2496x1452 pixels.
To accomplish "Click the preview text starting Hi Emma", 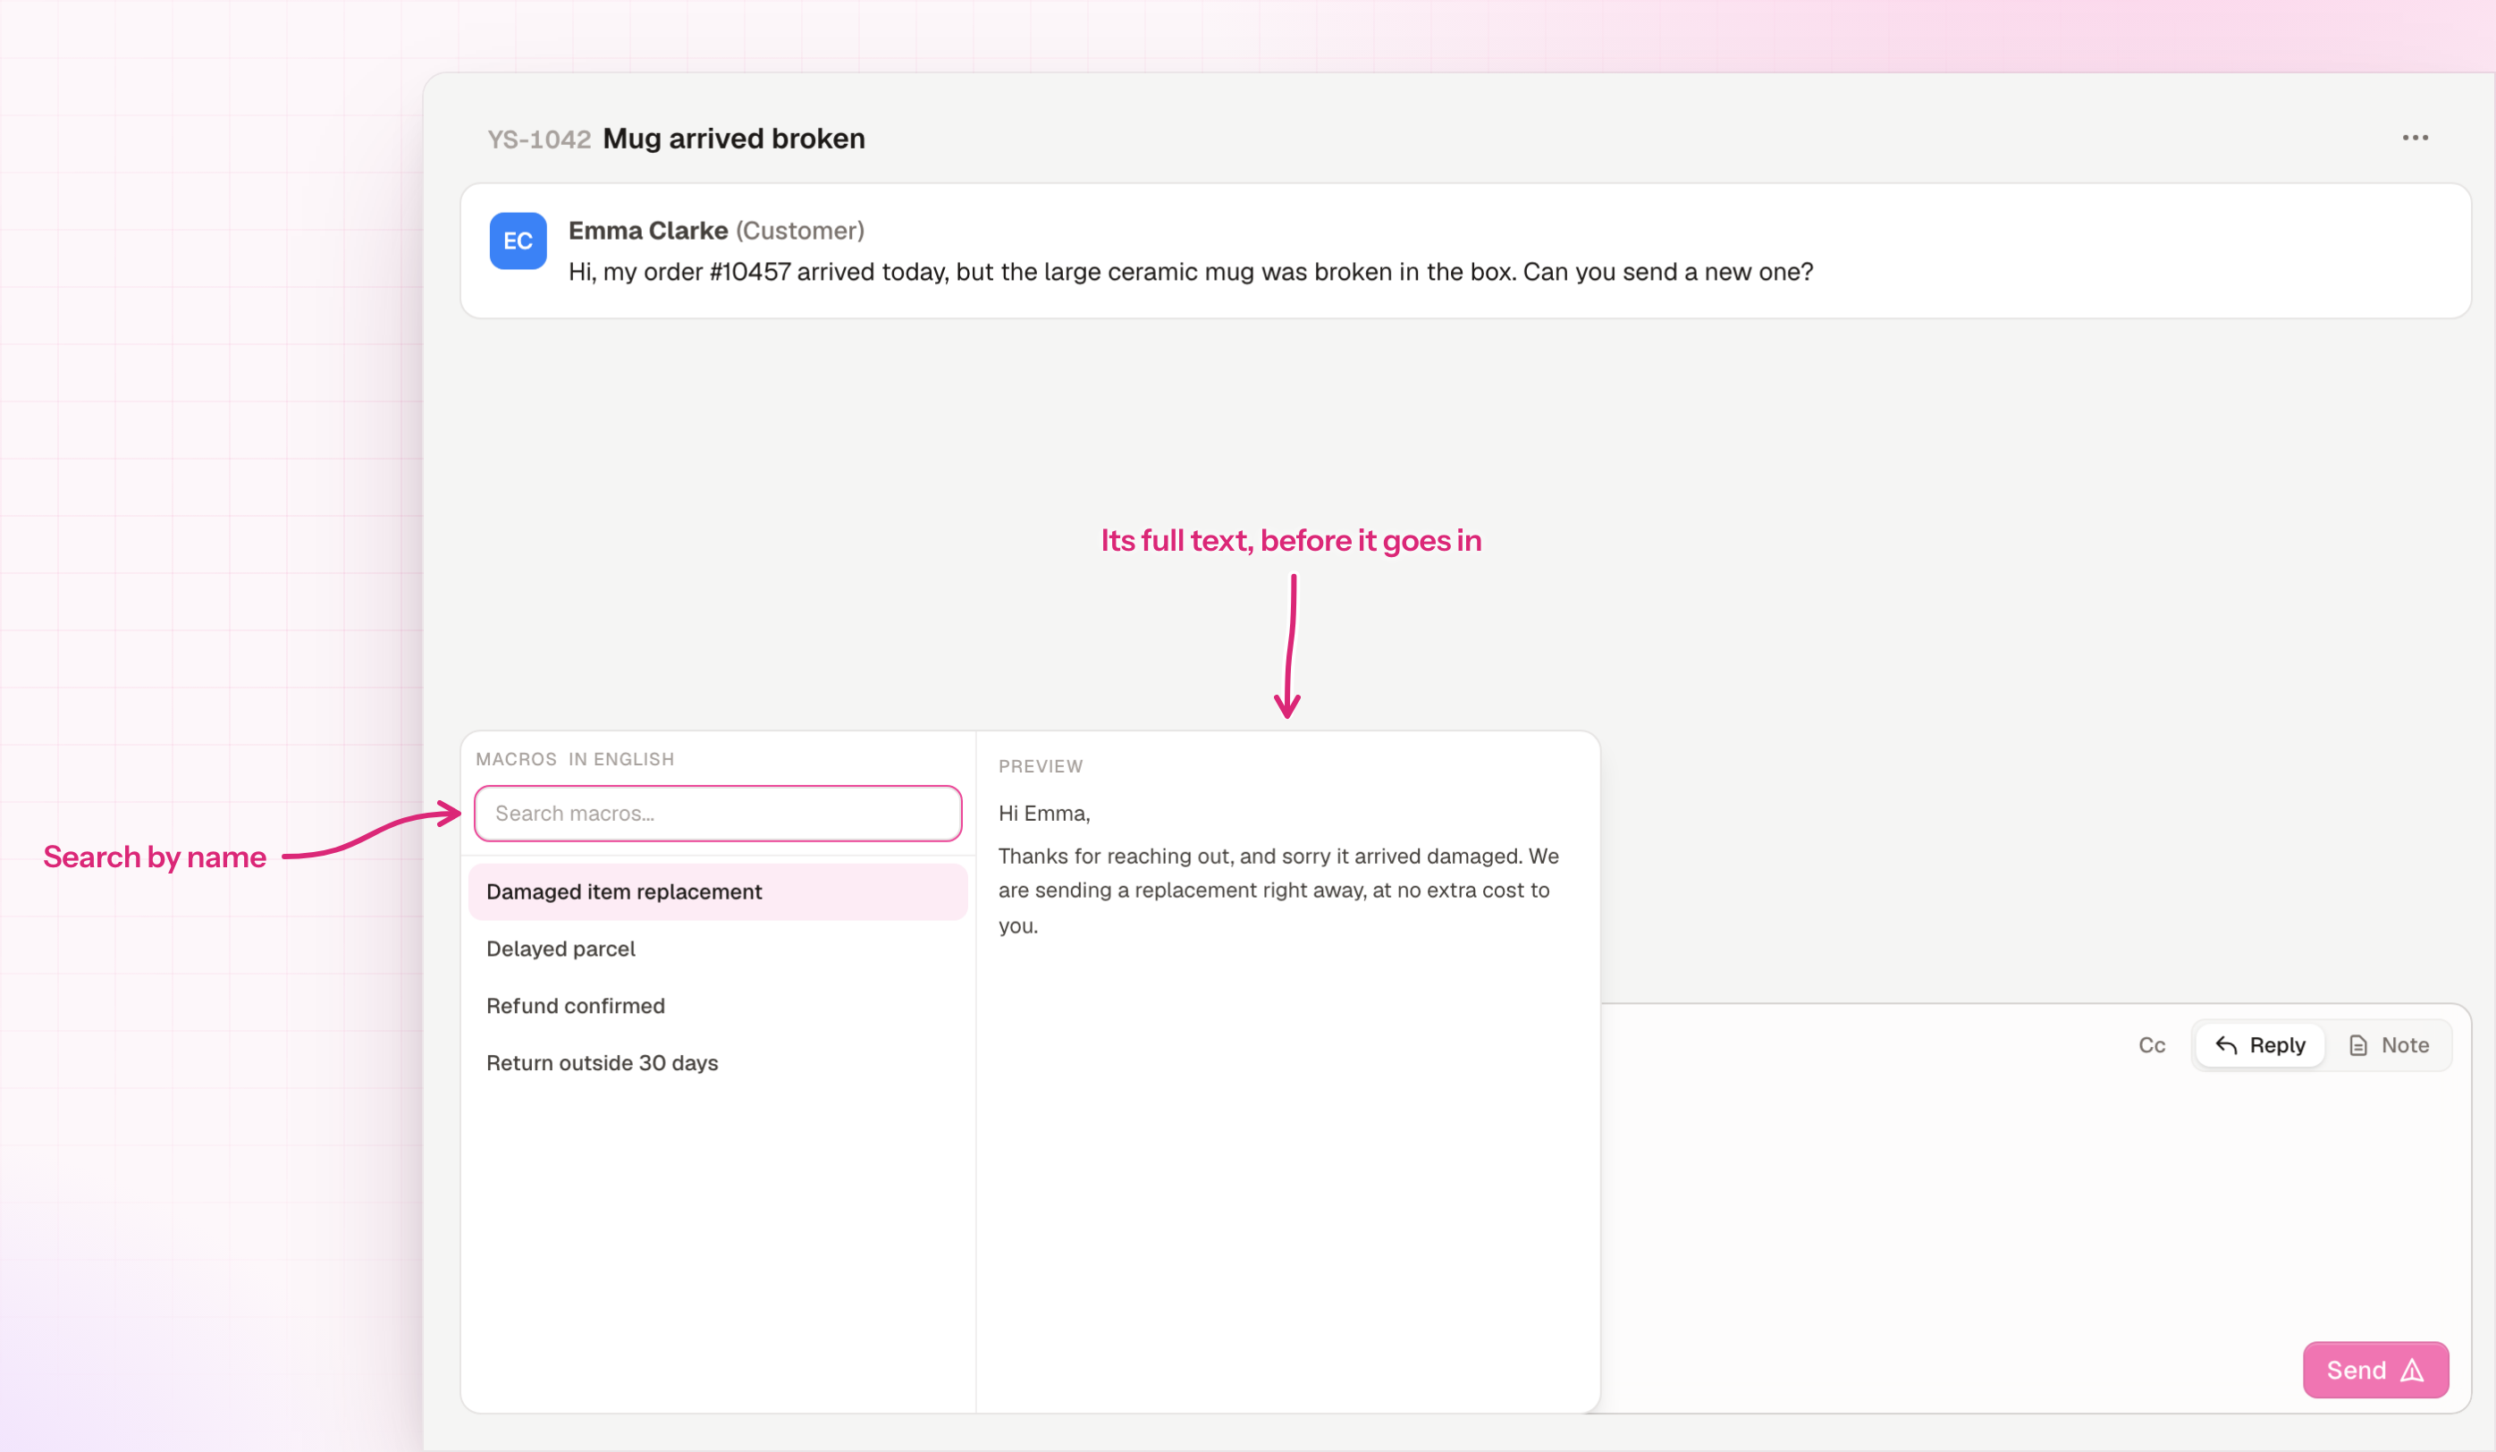I will pyautogui.click(x=1044, y=813).
